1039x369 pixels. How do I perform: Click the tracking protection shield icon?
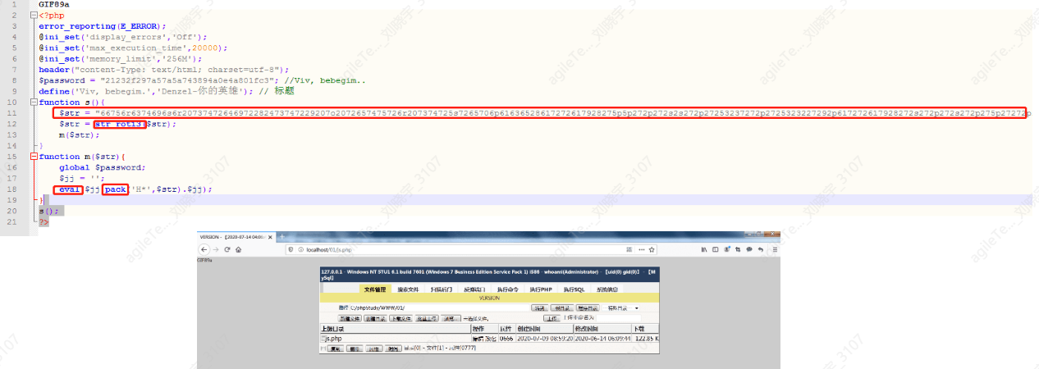click(291, 249)
